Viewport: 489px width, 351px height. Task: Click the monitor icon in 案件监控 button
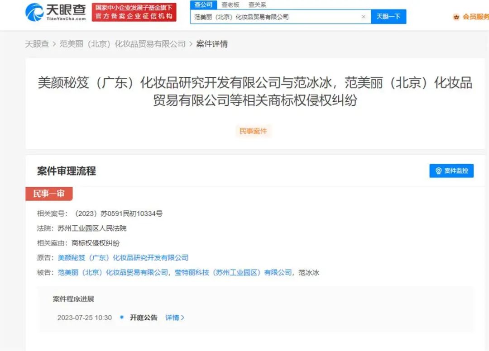click(438, 171)
